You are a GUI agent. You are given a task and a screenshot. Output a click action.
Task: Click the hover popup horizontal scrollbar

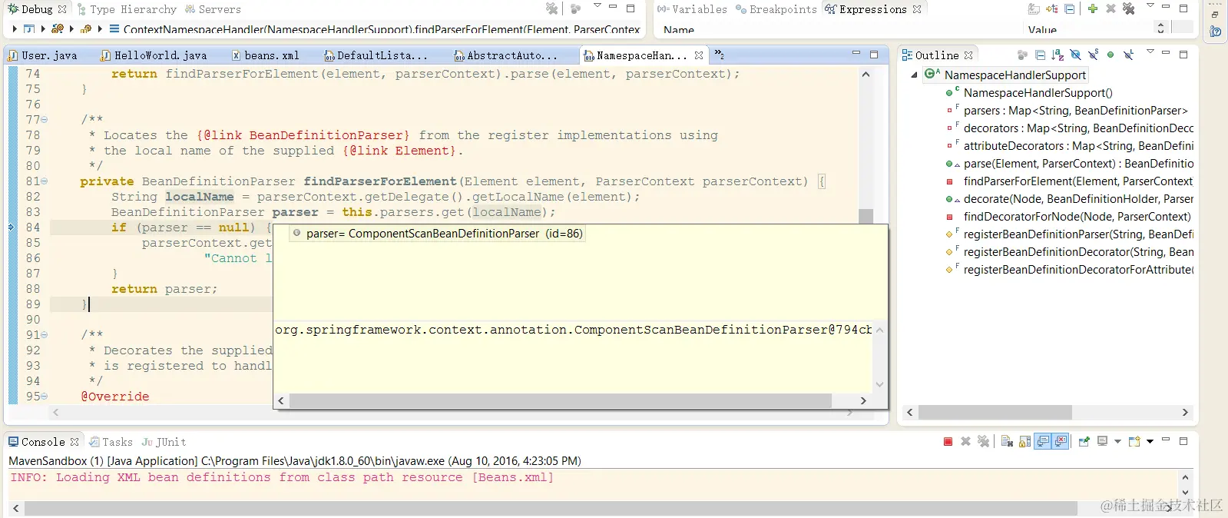(x=561, y=401)
